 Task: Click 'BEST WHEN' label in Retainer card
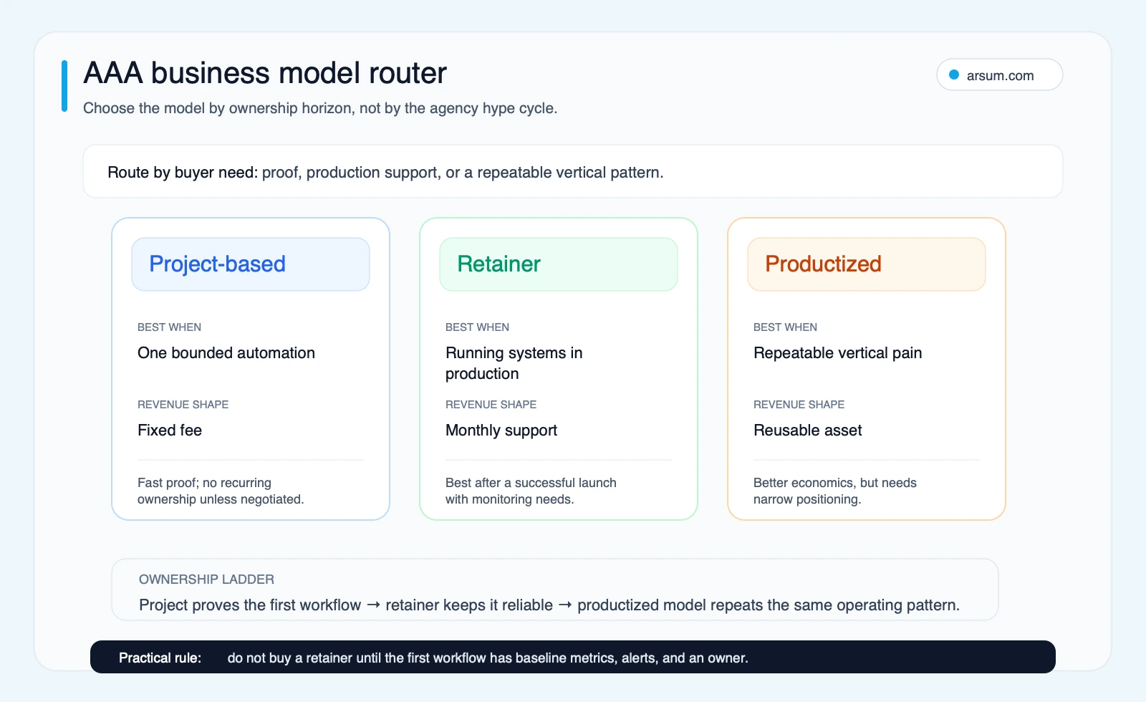(x=477, y=327)
